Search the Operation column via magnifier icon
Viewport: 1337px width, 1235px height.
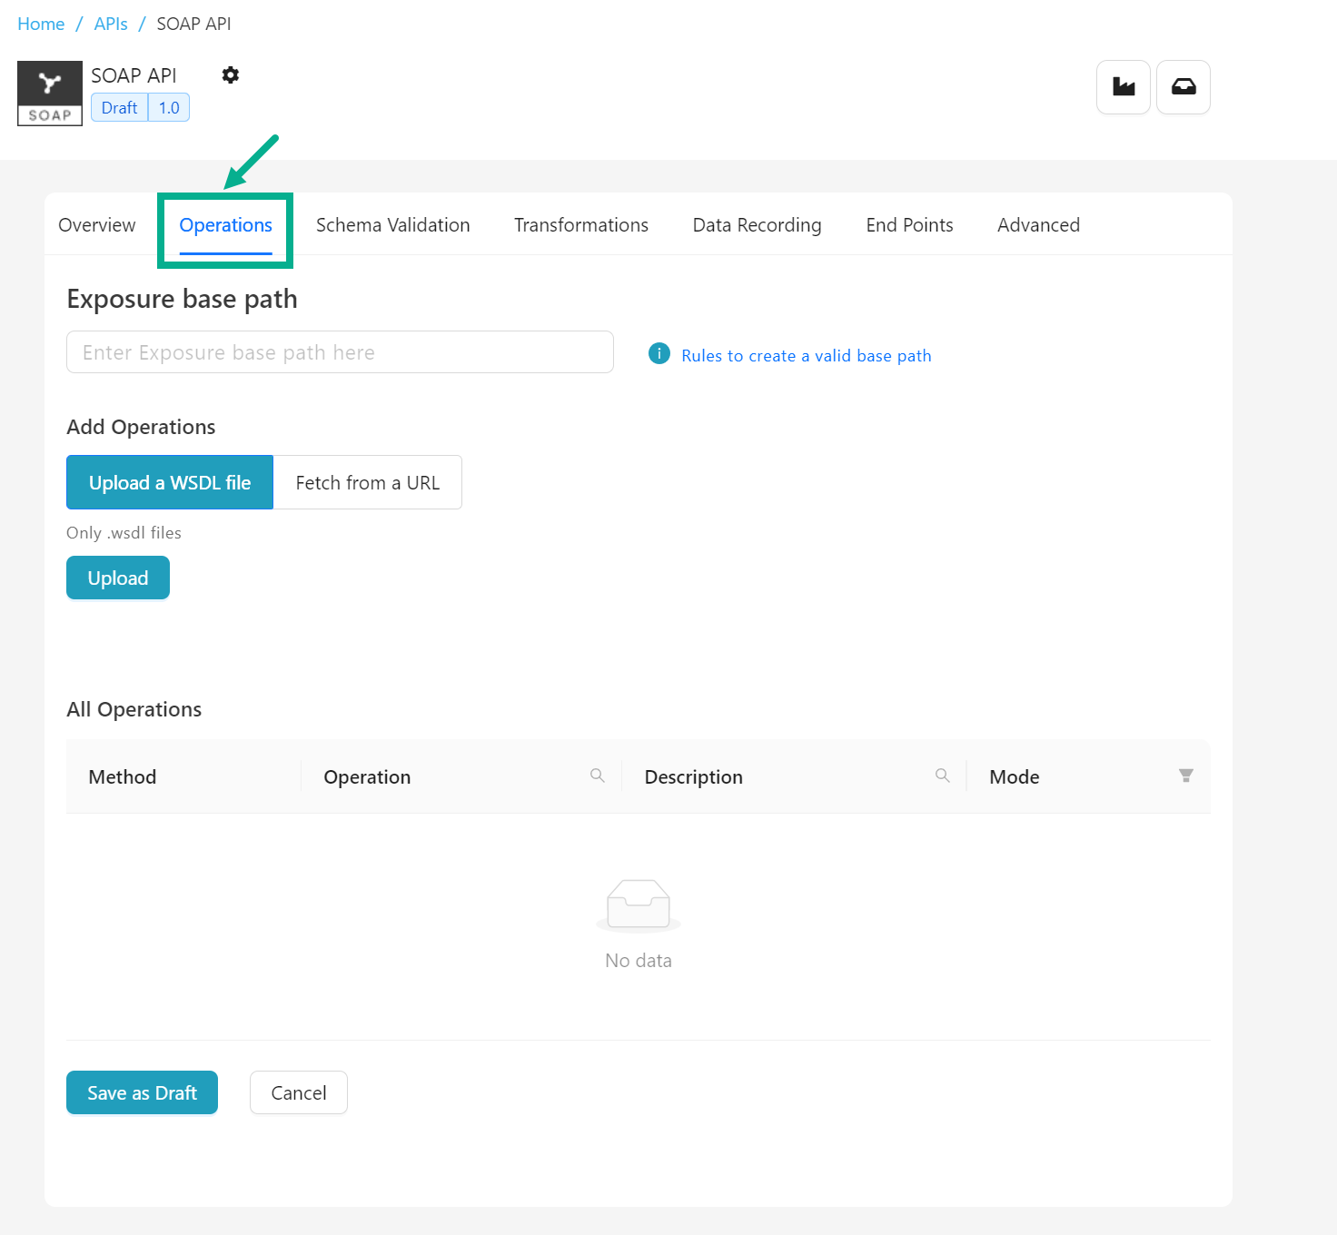597,776
